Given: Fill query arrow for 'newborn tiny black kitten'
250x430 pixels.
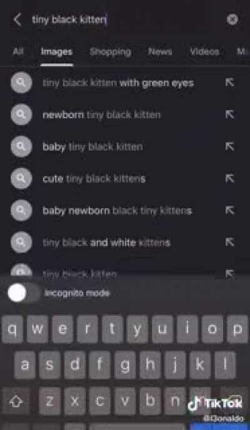Looking at the screenshot, I should point(230,114).
